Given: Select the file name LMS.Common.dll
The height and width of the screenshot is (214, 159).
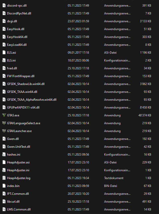Looking at the screenshot, I should [x=19, y=209].
